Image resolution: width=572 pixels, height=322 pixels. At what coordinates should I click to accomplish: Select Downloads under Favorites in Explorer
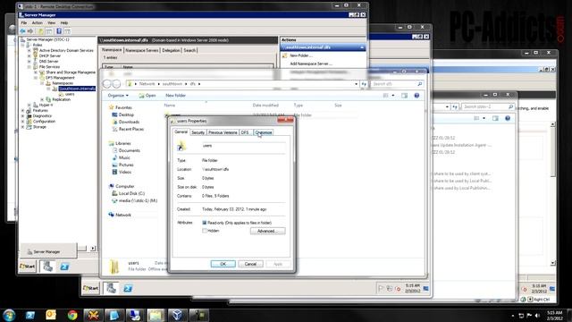(129, 122)
